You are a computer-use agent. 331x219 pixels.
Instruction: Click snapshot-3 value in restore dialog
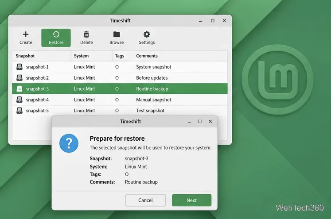coord(136,158)
